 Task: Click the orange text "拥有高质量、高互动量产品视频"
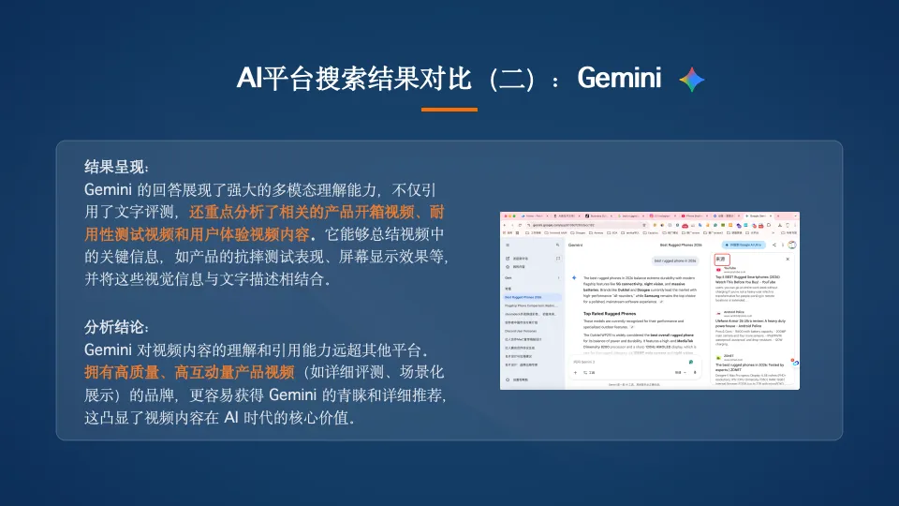189,372
